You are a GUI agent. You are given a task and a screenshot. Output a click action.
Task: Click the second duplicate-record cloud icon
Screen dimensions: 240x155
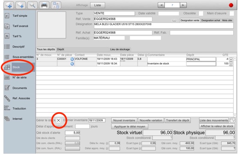click(21, 5)
